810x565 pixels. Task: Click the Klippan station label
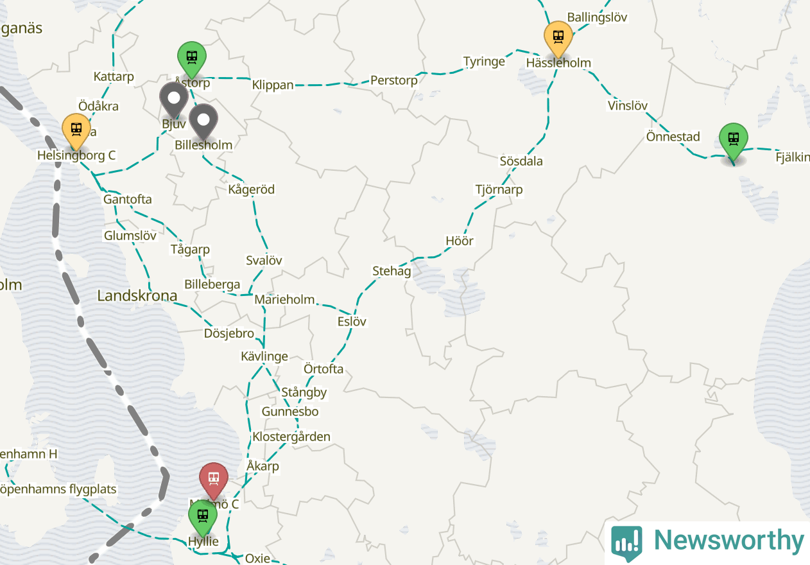click(273, 85)
